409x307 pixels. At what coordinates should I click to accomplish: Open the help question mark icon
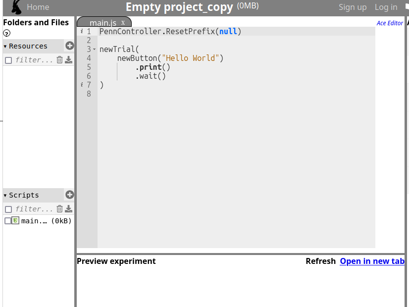pyautogui.click(x=7, y=34)
